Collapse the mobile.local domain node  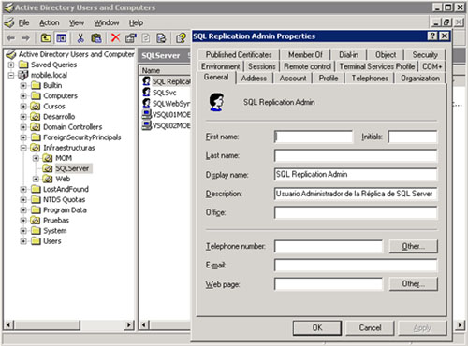pos(11,75)
